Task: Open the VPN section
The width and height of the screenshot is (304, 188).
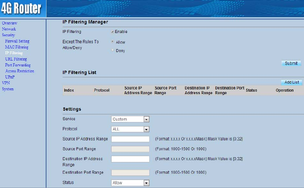Action: pyautogui.click(x=6, y=83)
